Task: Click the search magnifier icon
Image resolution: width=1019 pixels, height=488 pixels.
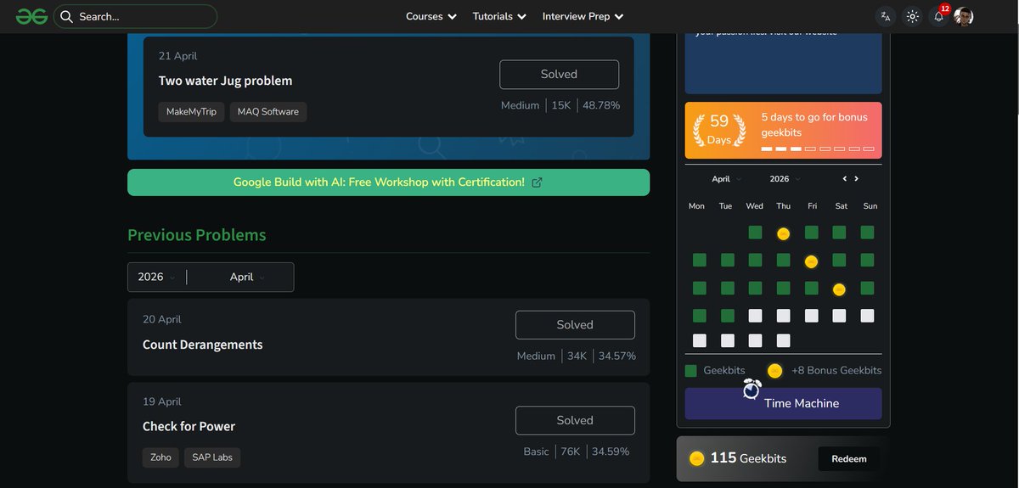Action: [x=66, y=16]
